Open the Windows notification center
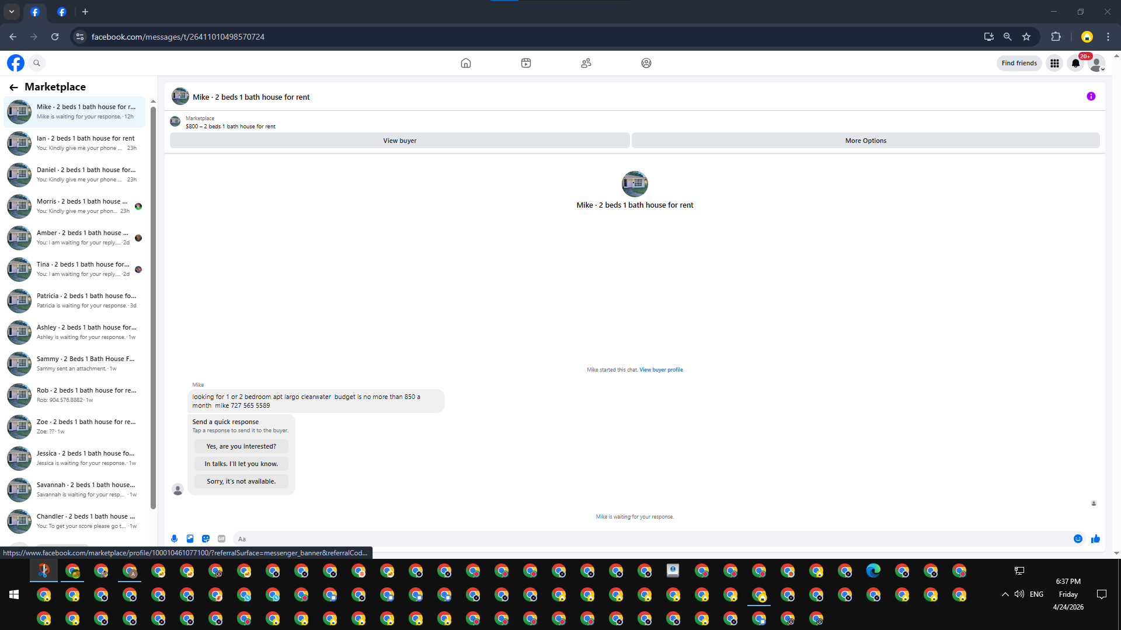Viewport: 1121px width, 630px height. [1102, 594]
